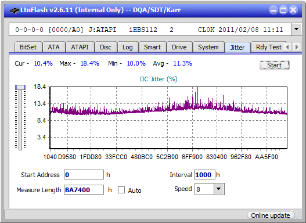
Task: Select the Interval value box
Action: [204, 174]
